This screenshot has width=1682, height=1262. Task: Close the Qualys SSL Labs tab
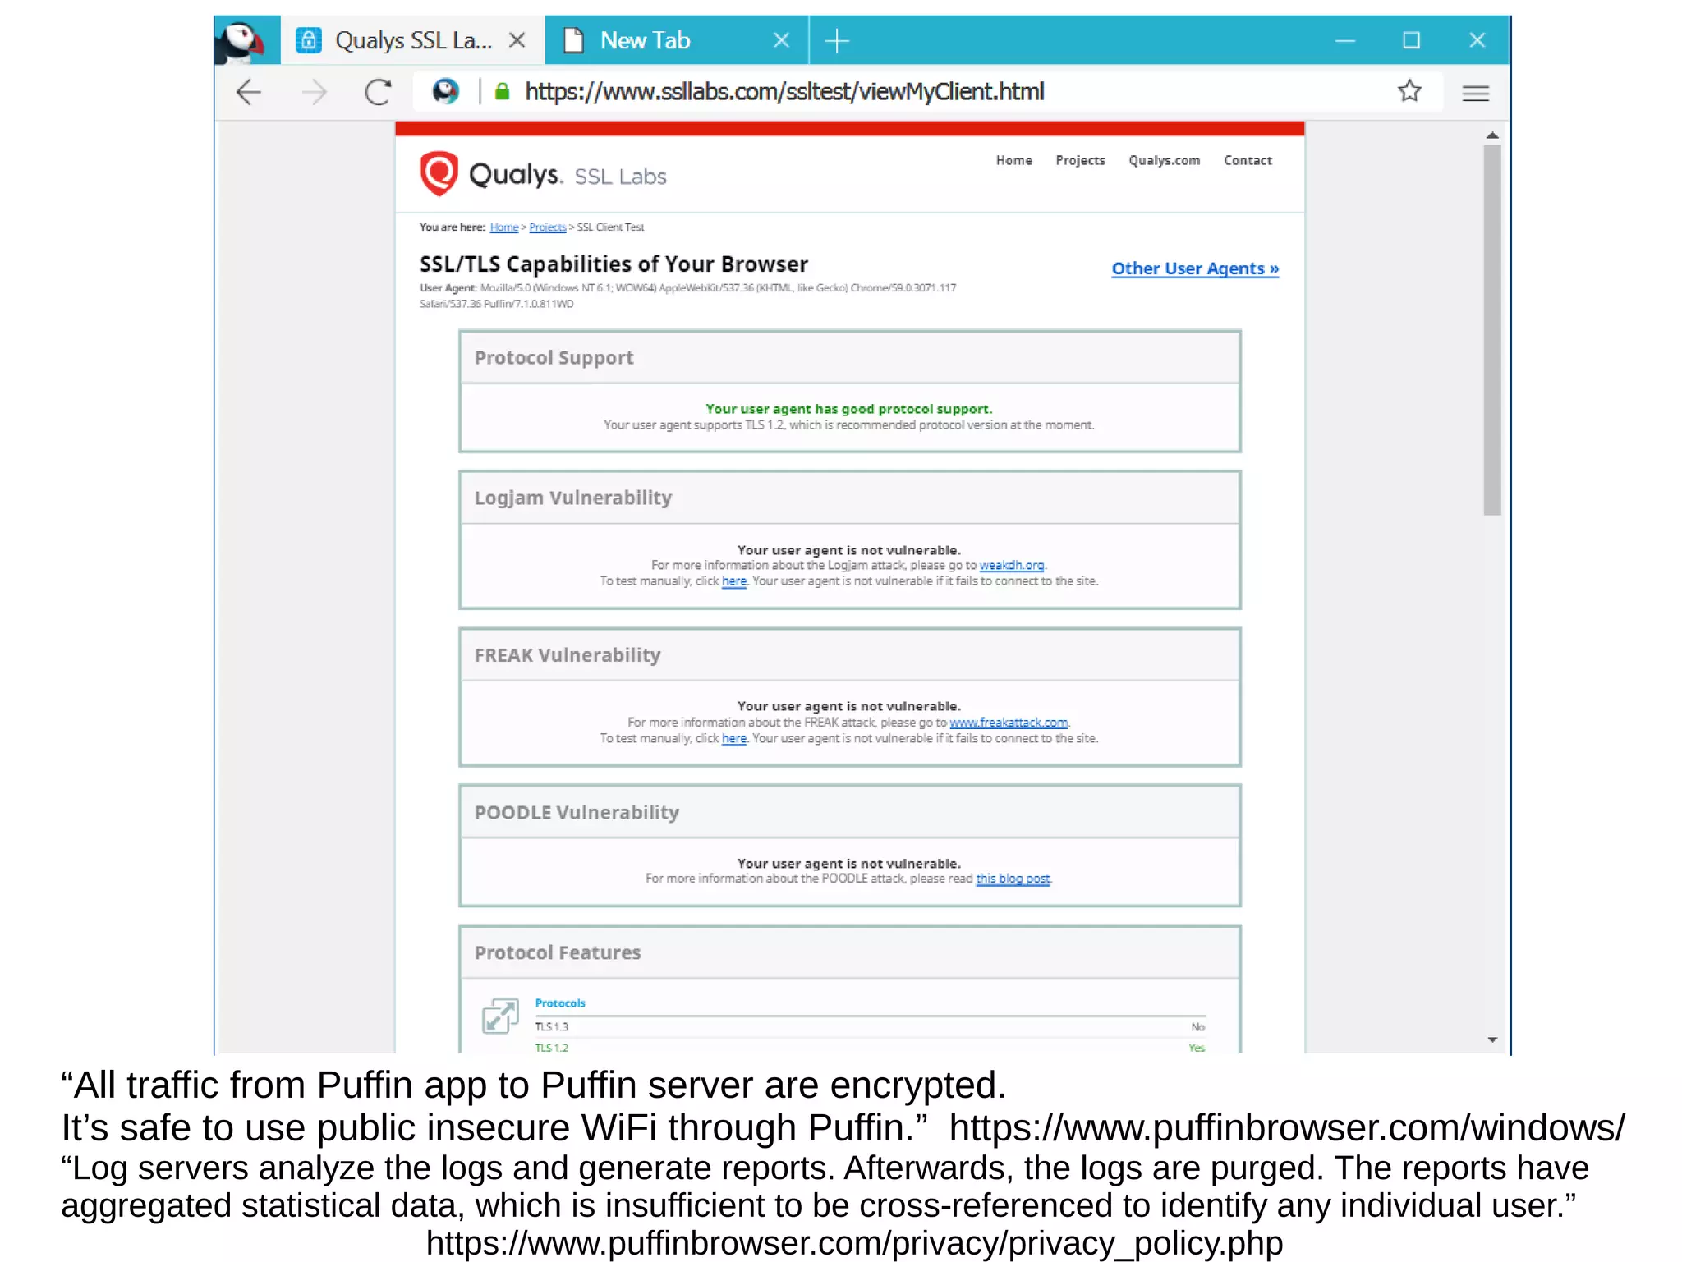[x=517, y=40]
